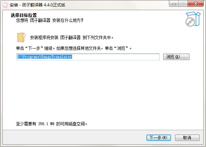206x147 pixels.
Task: Close the installer with the red X
Action: click(x=196, y=4)
